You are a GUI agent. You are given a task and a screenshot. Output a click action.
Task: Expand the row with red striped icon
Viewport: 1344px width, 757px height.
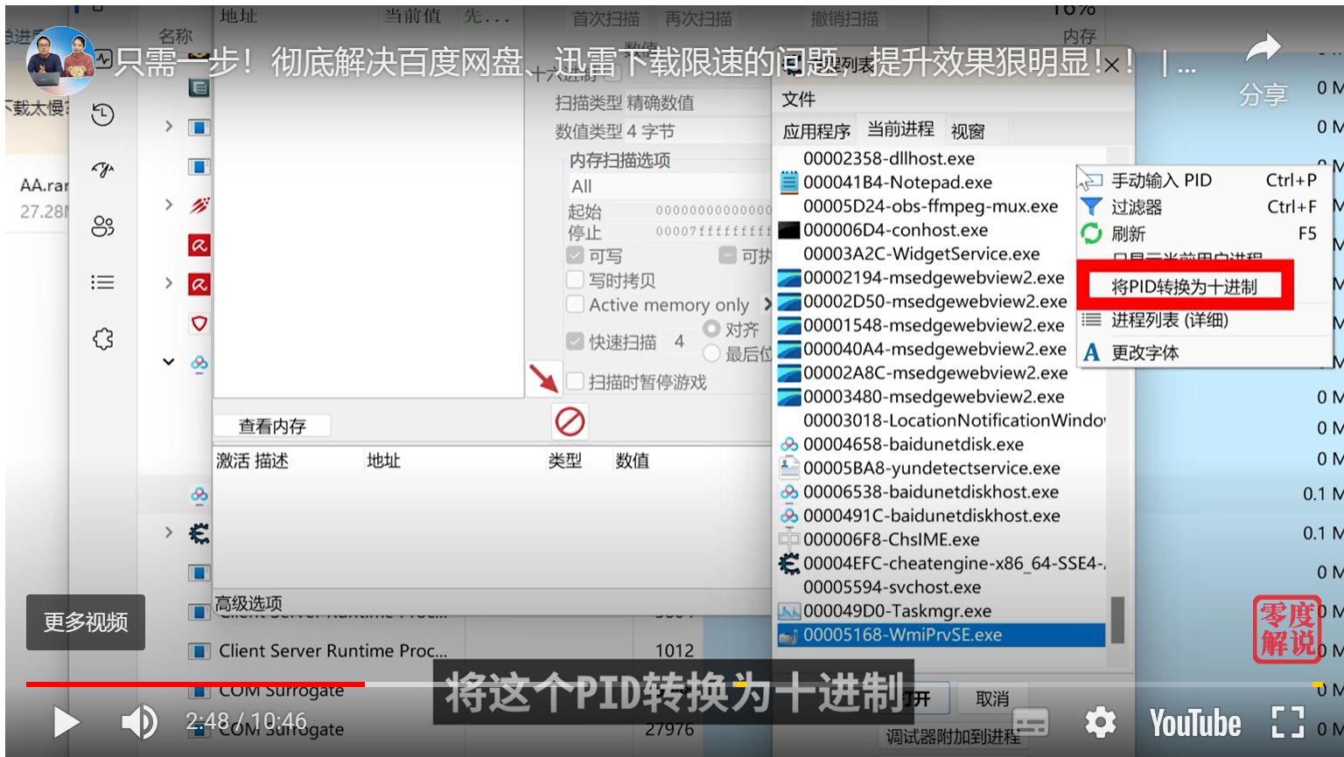click(169, 205)
